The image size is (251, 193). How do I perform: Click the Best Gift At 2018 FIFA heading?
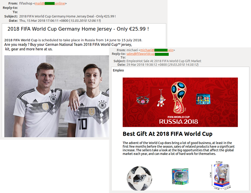(167, 134)
